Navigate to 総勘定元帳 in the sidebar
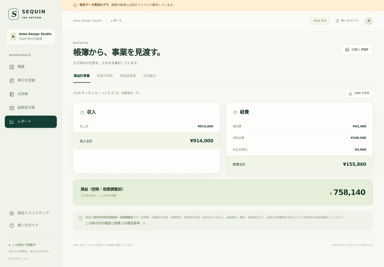This screenshot has width=384, height=267. pyautogui.click(x=31, y=108)
